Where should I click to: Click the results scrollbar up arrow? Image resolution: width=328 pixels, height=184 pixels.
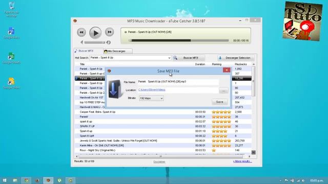tap(254, 64)
